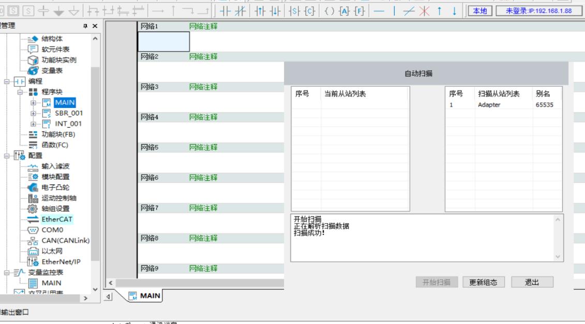Draw a horizontal connection line
Screen dimensions: 585x324
coord(379,11)
